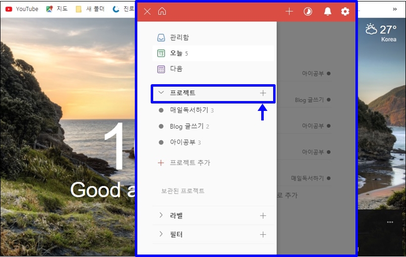Click the 27° Korea weather widget
Screen dimensions: 406x257
pyautogui.click(x=381, y=32)
